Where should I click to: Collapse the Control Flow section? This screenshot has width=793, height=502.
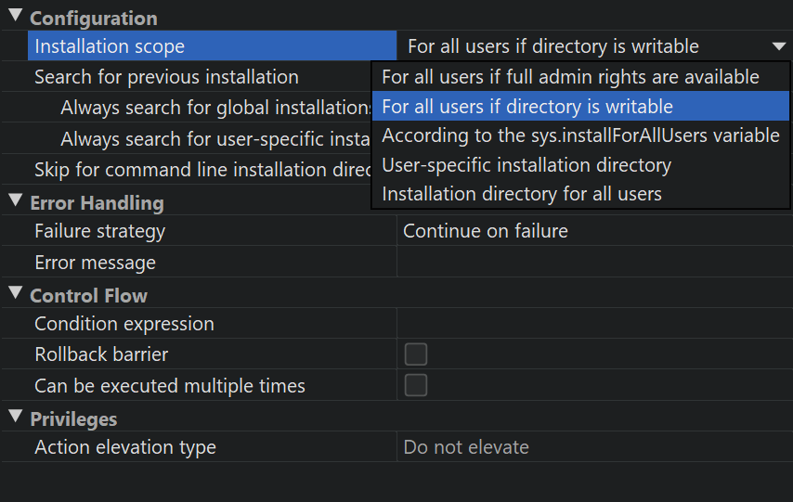[x=15, y=294]
